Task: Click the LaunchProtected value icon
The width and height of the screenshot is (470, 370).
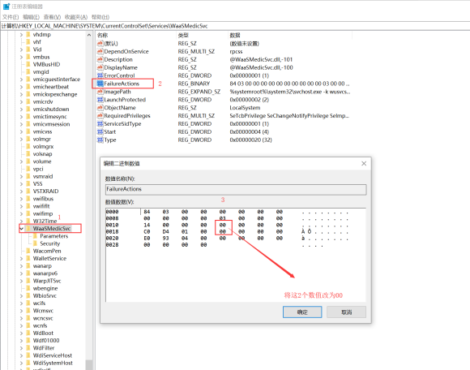Action: (100, 100)
